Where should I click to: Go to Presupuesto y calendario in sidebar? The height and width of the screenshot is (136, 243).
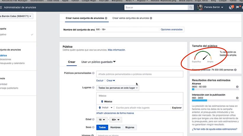[12, 63]
